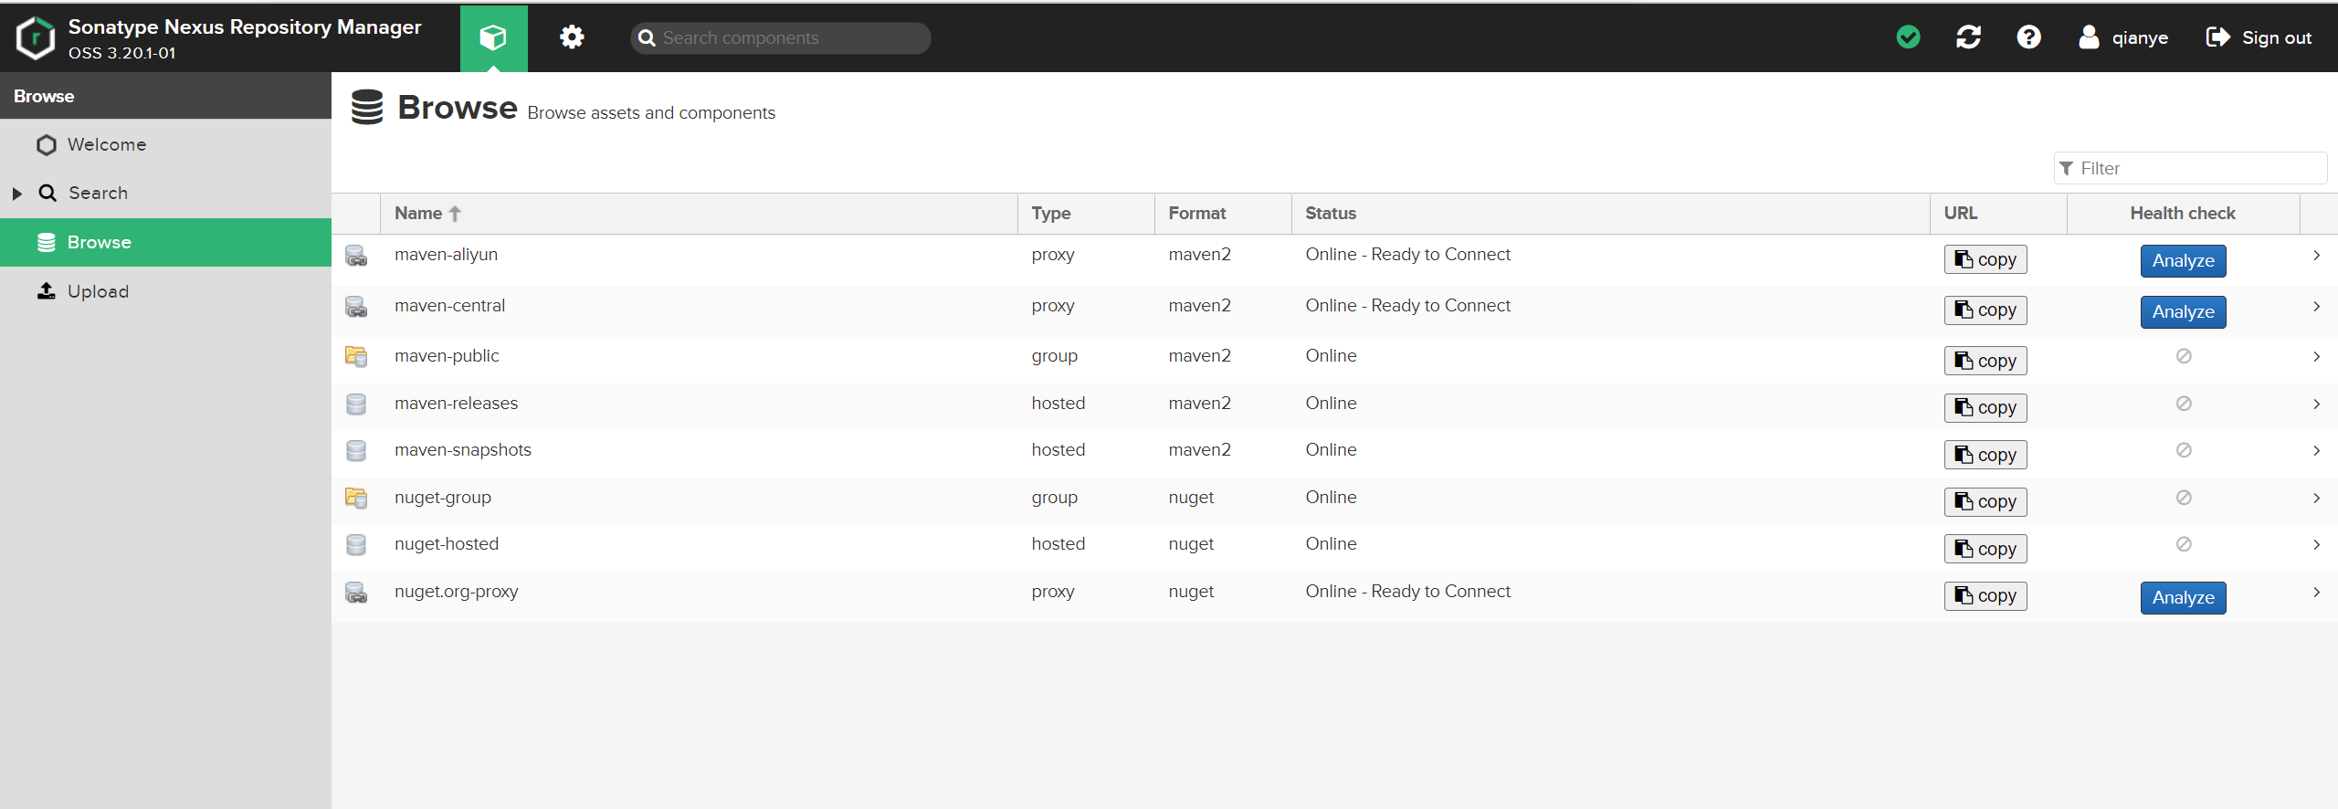The width and height of the screenshot is (2338, 809).
Task: Click the refresh arrows icon
Action: 1968,37
